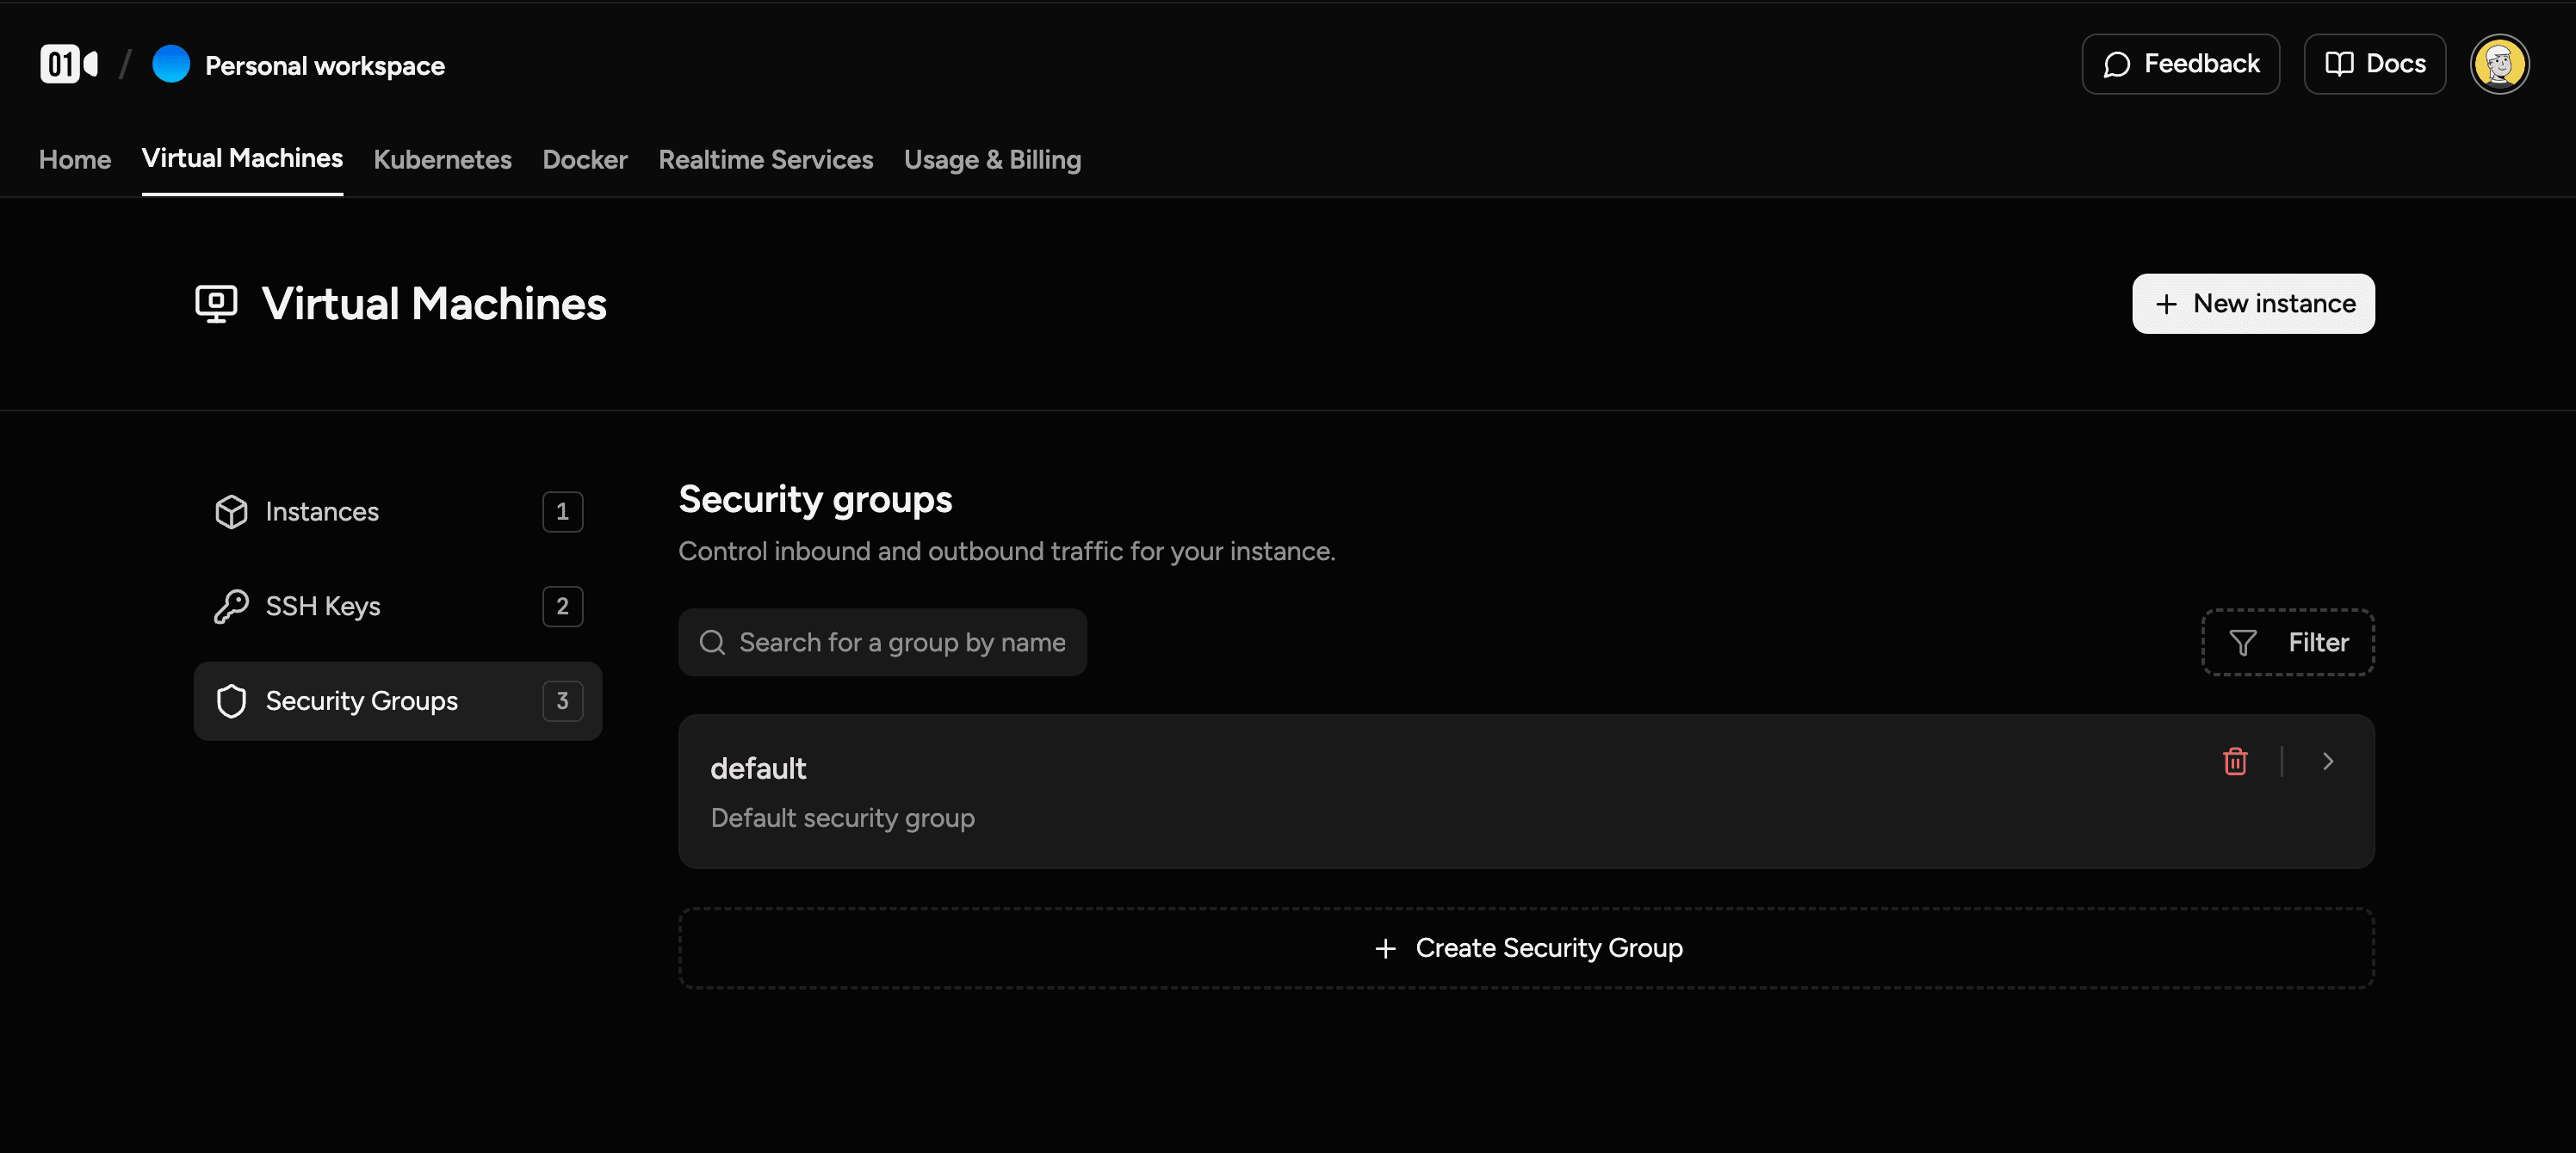Select the Security Groups shield icon
The width and height of the screenshot is (2576, 1153).
(231, 700)
